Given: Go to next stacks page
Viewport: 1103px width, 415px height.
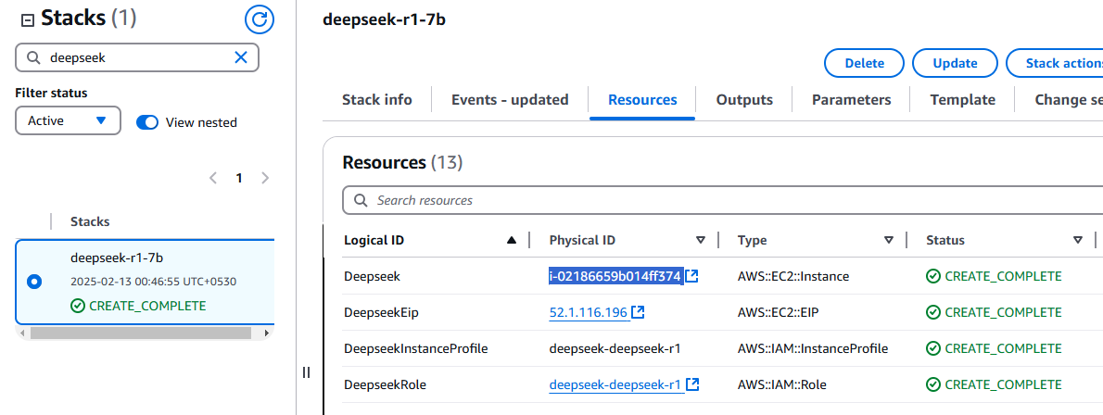Looking at the screenshot, I should pos(265,178).
